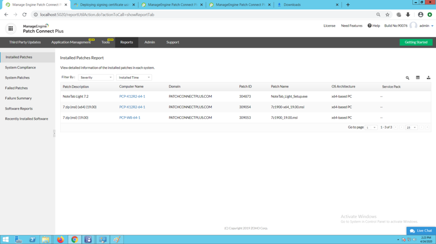Open the ManageEngine apps grid icon
436x244 pixels.
10,29
